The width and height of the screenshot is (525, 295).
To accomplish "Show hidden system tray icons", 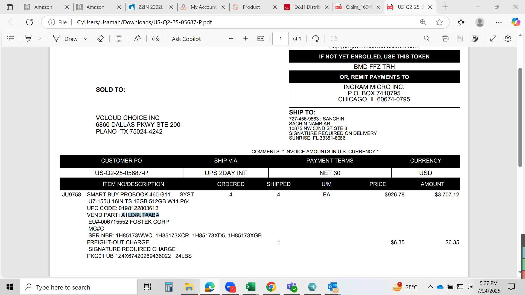I will tap(430, 287).
